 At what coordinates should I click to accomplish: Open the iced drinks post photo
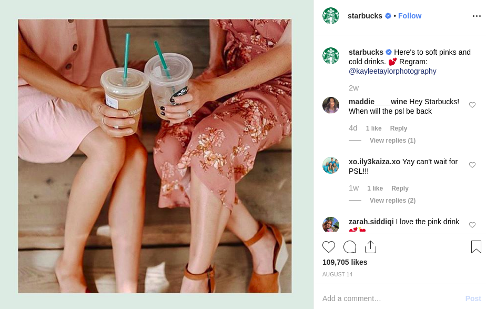tap(155, 156)
